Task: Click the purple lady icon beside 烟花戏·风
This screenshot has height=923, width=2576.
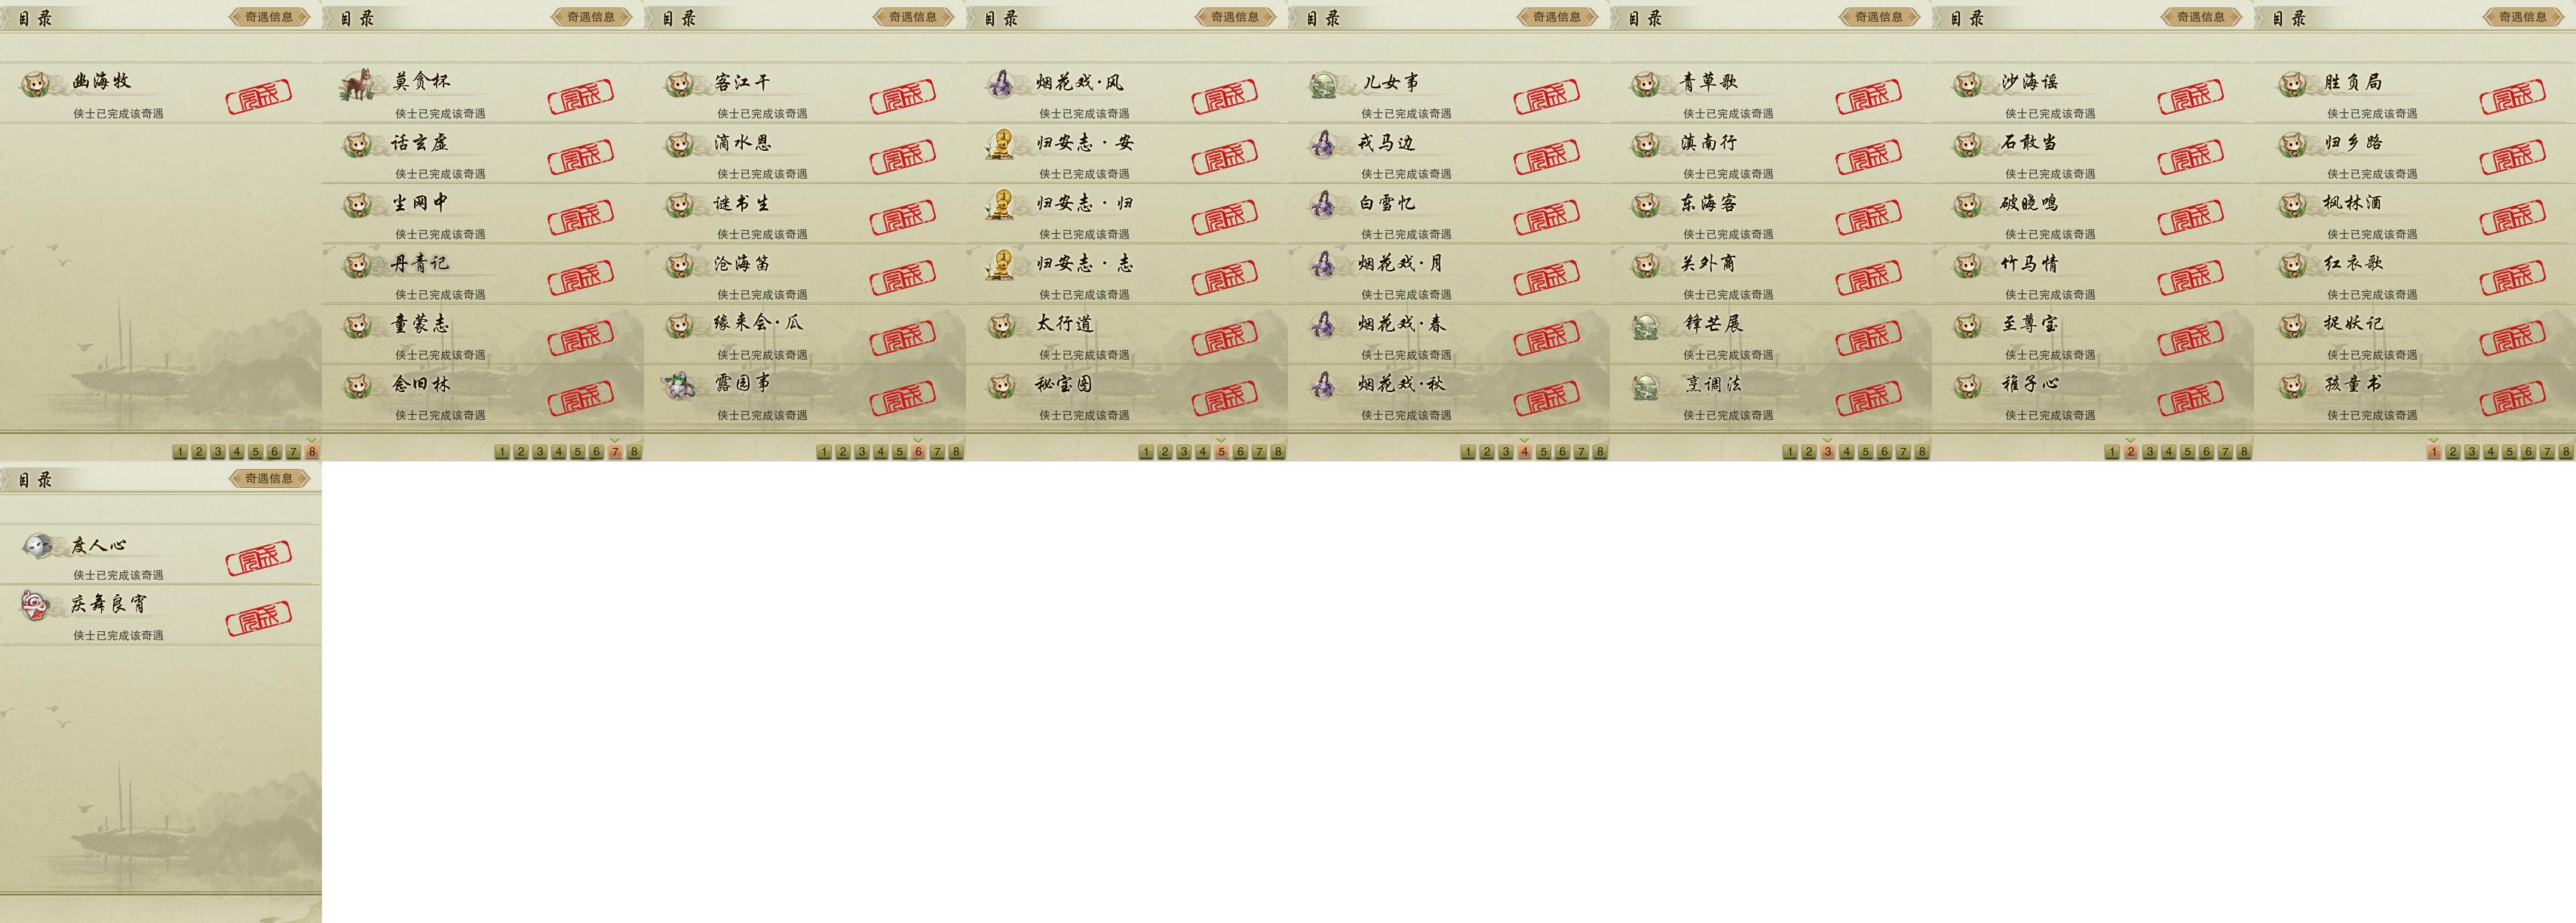Action: coord(999,84)
